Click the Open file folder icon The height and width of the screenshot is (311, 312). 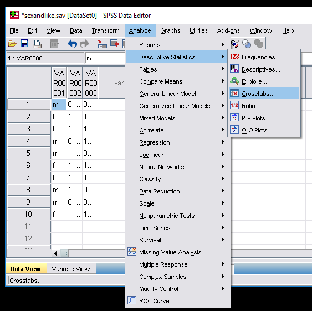[x=12, y=44]
